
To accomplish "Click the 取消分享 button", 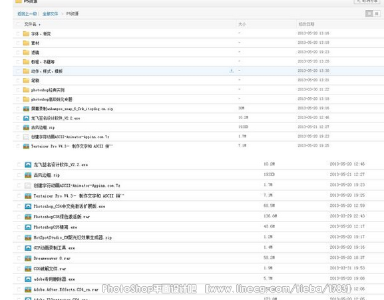I will pos(367,1).
